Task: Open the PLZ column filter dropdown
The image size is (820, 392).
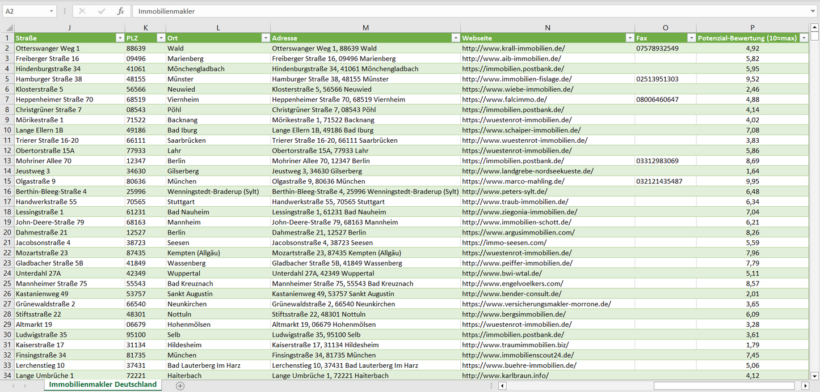Action: 159,38
